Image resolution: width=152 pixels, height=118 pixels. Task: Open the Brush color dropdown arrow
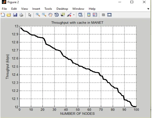74,15
